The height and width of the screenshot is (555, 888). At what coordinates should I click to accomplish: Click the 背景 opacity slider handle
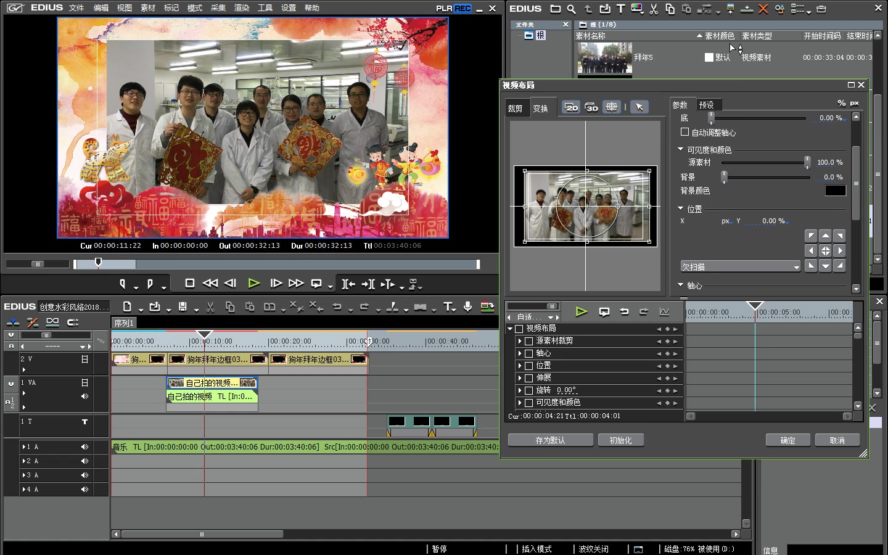tap(724, 178)
